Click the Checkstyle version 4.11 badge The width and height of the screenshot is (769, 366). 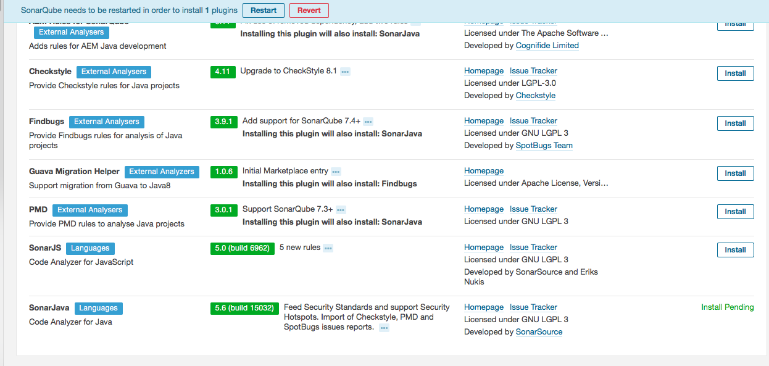[222, 72]
